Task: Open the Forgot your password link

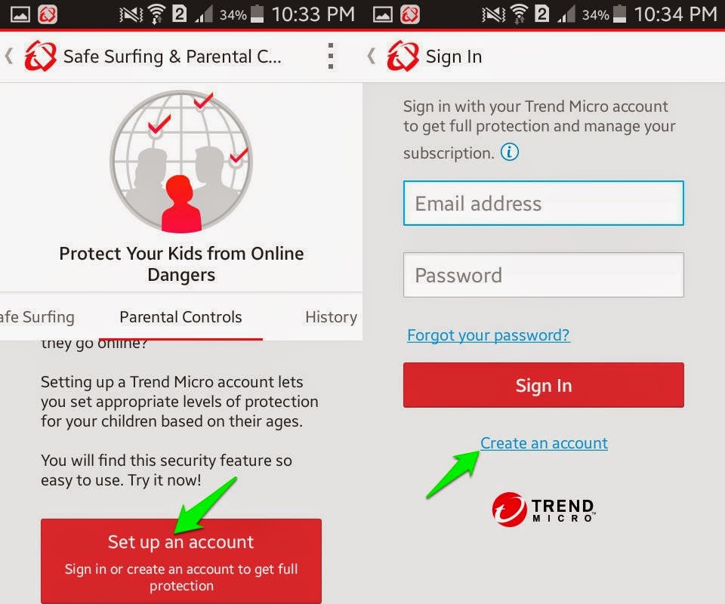Action: pos(489,334)
